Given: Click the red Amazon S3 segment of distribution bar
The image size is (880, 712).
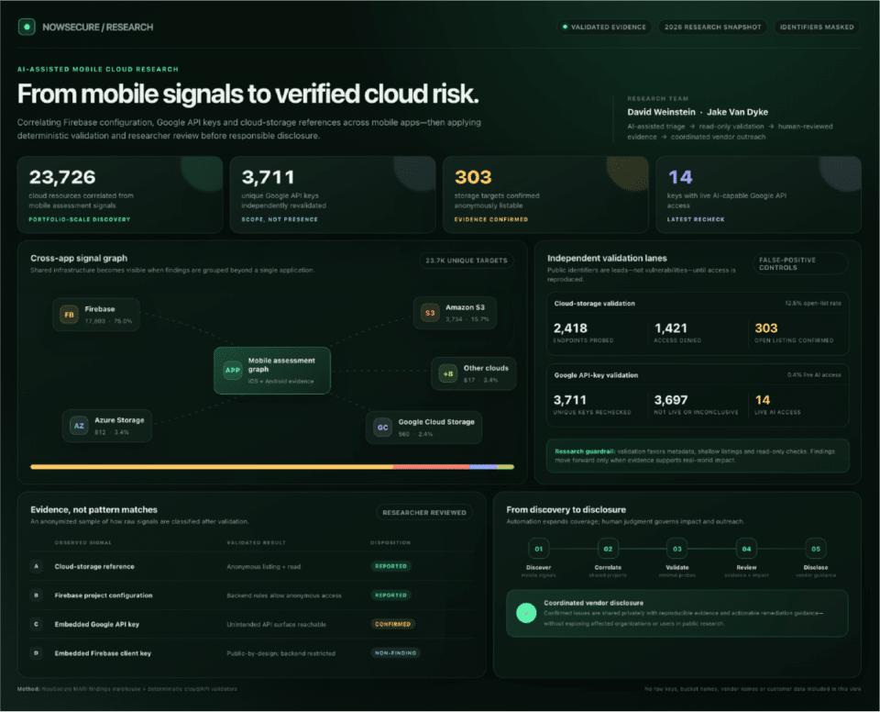Looking at the screenshot, I should [431, 467].
